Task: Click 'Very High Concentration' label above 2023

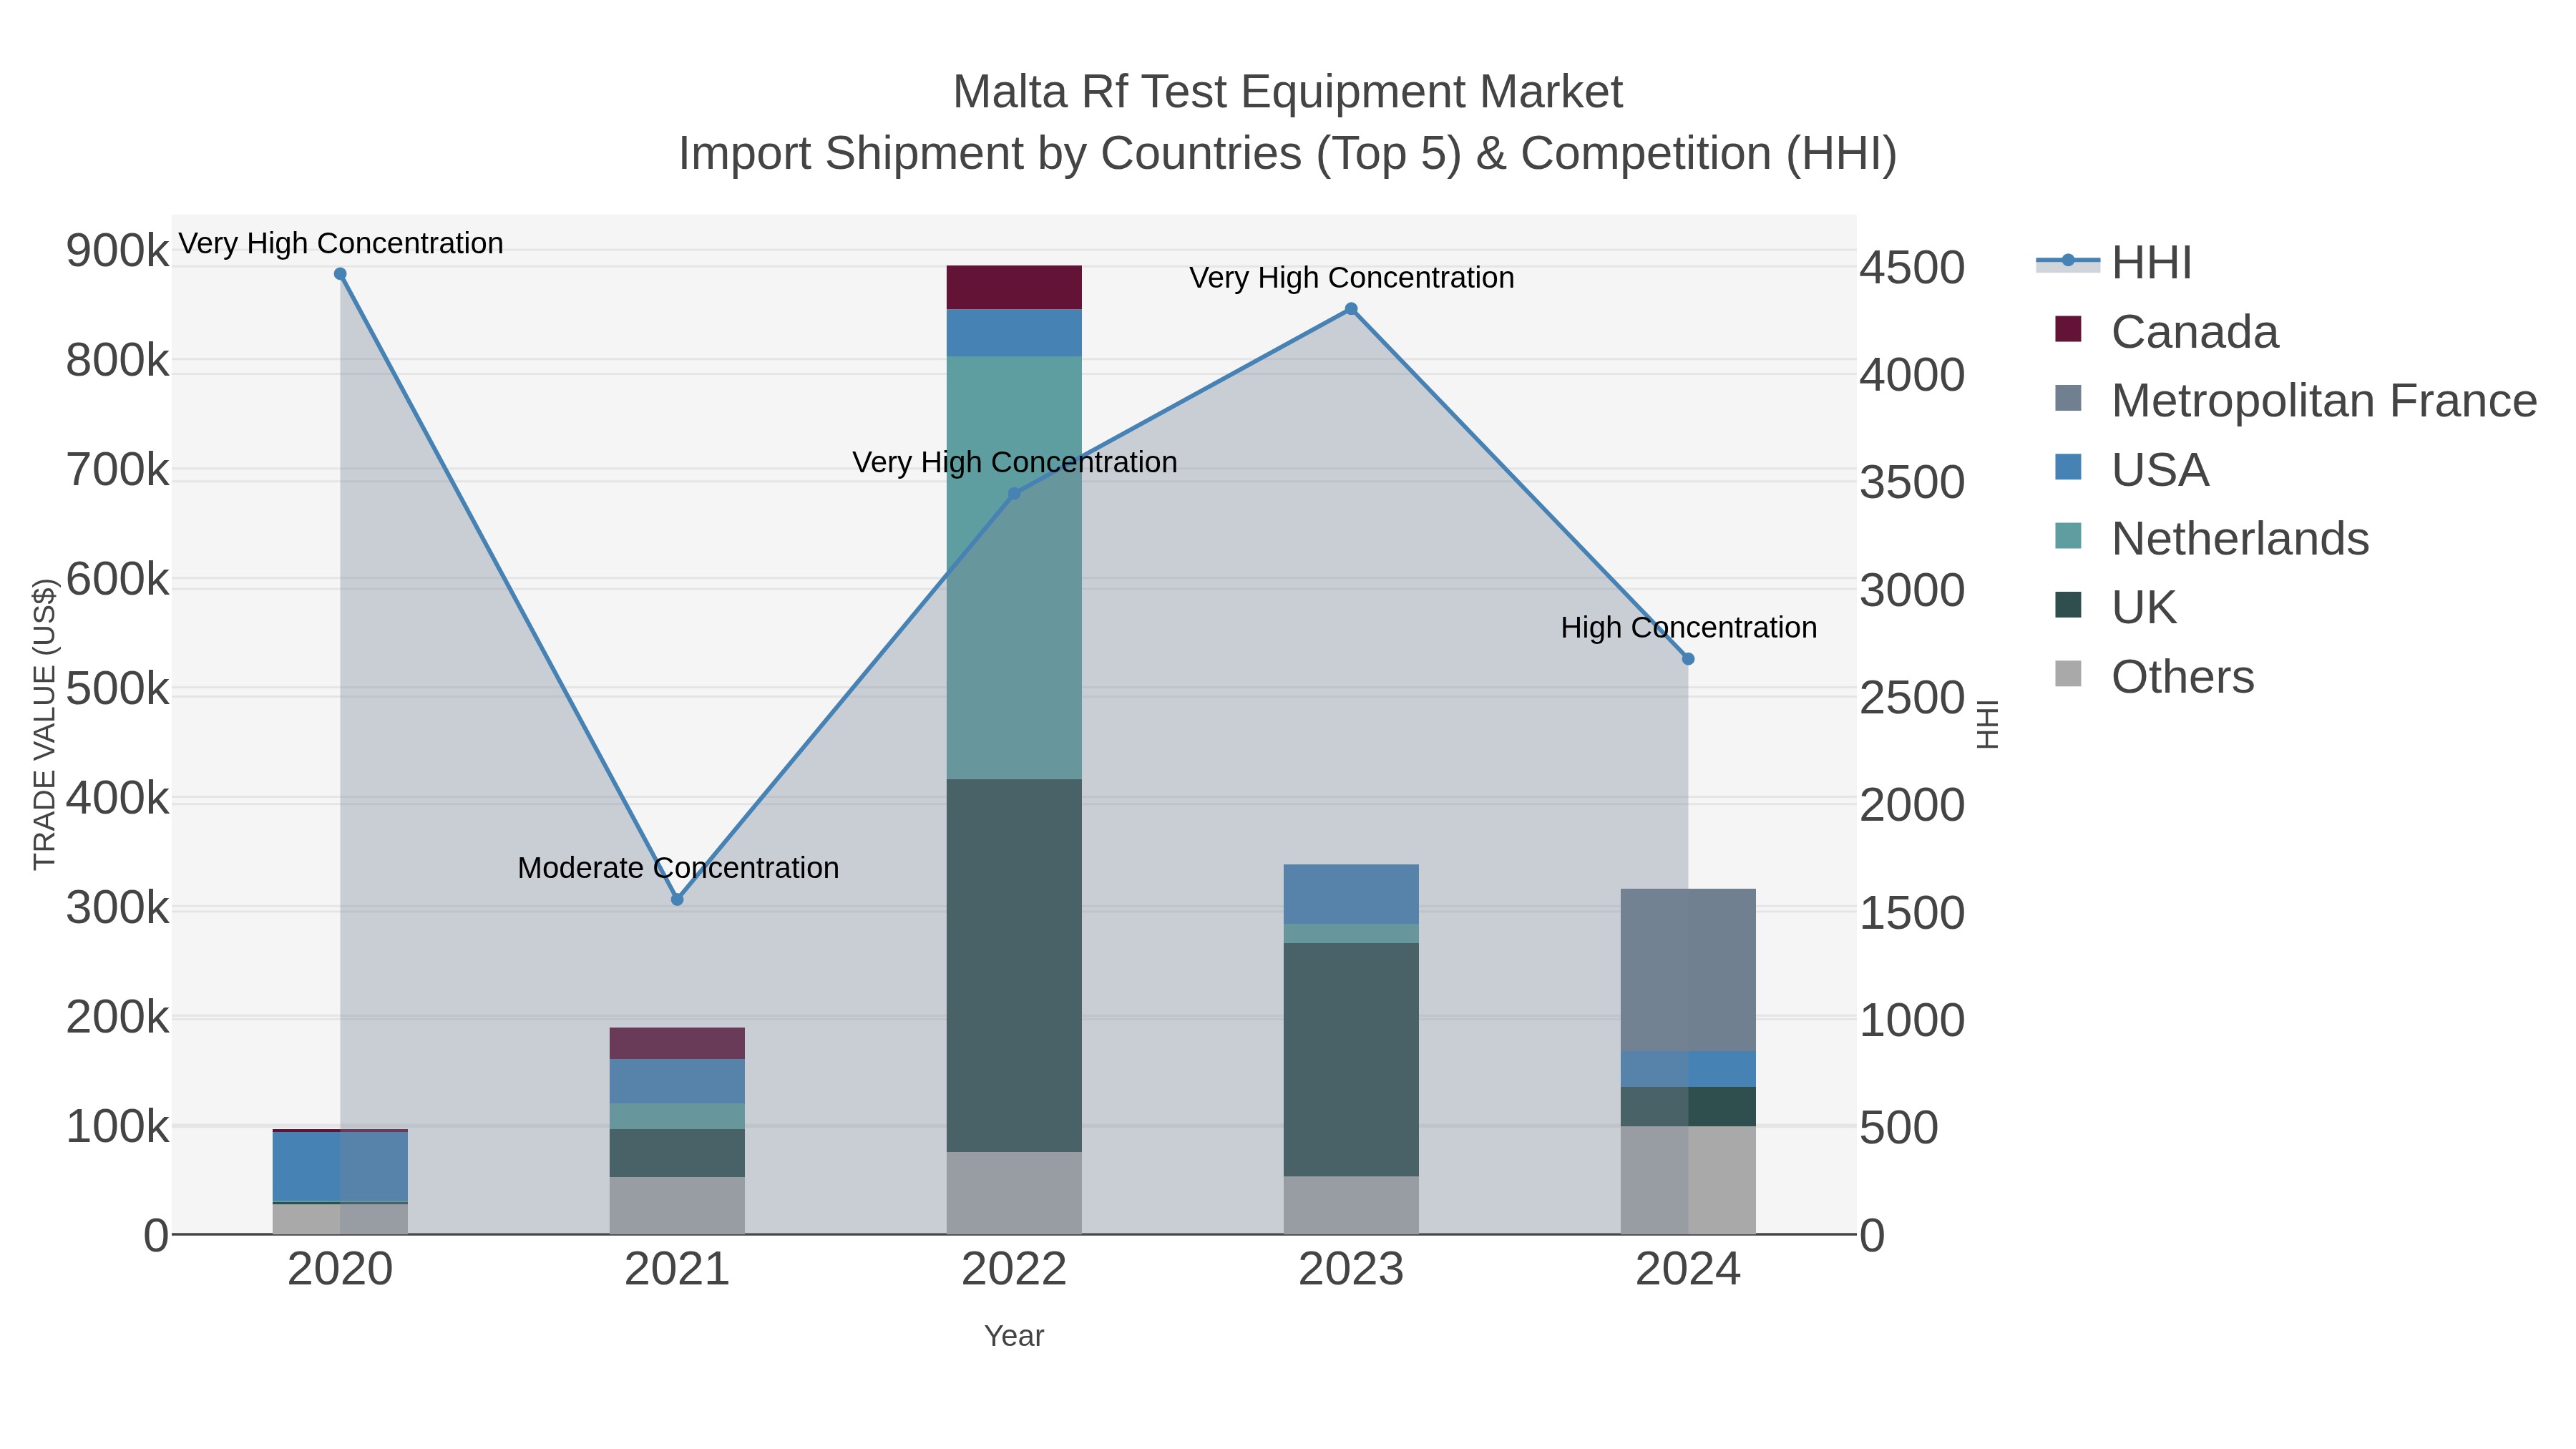Action: [1352, 278]
